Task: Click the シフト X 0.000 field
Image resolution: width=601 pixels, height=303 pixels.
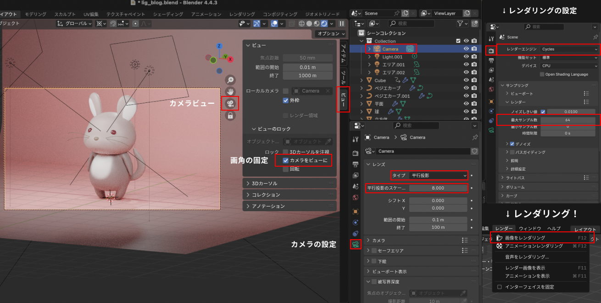Action: [438, 201]
